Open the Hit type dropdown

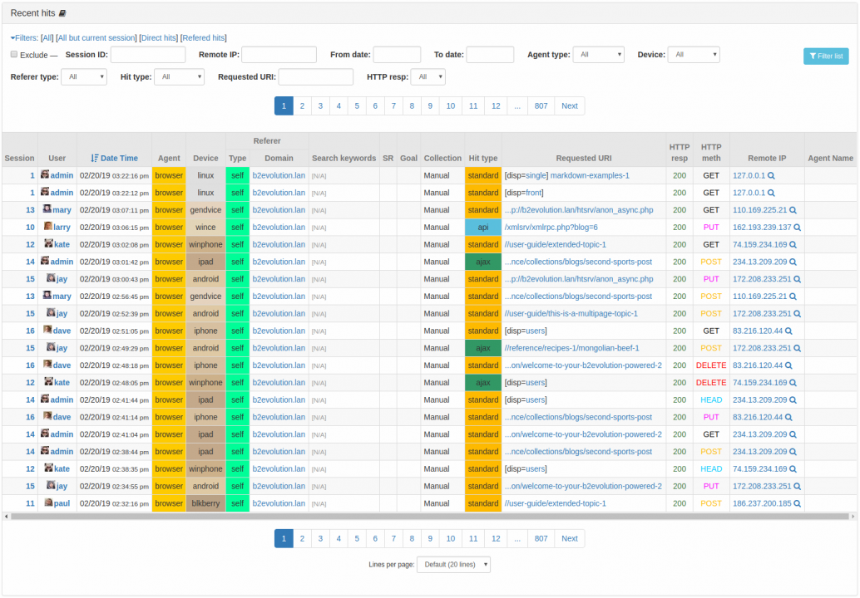tap(180, 77)
